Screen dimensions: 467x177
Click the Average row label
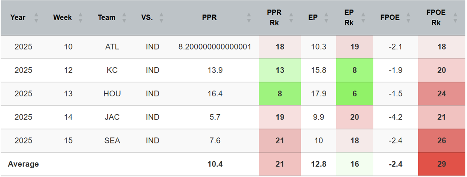coord(24,164)
